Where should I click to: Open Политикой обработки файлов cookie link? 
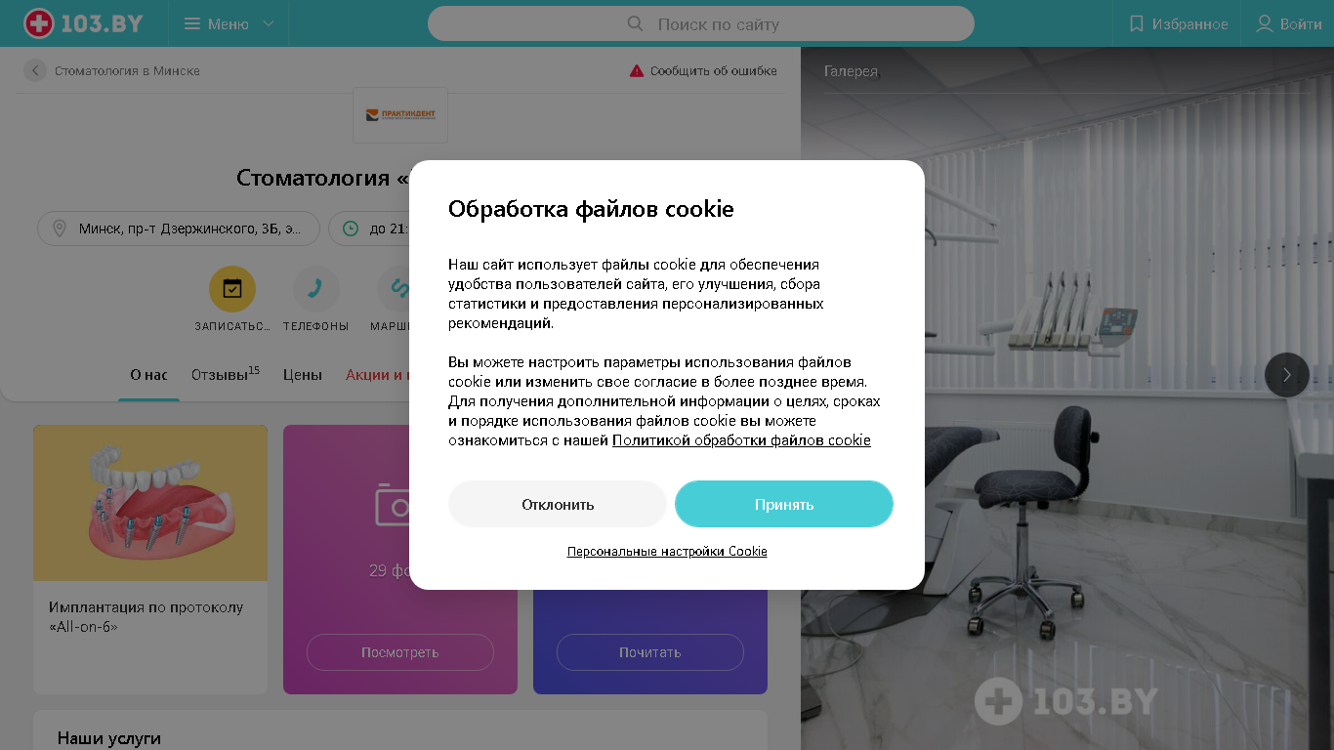click(741, 440)
